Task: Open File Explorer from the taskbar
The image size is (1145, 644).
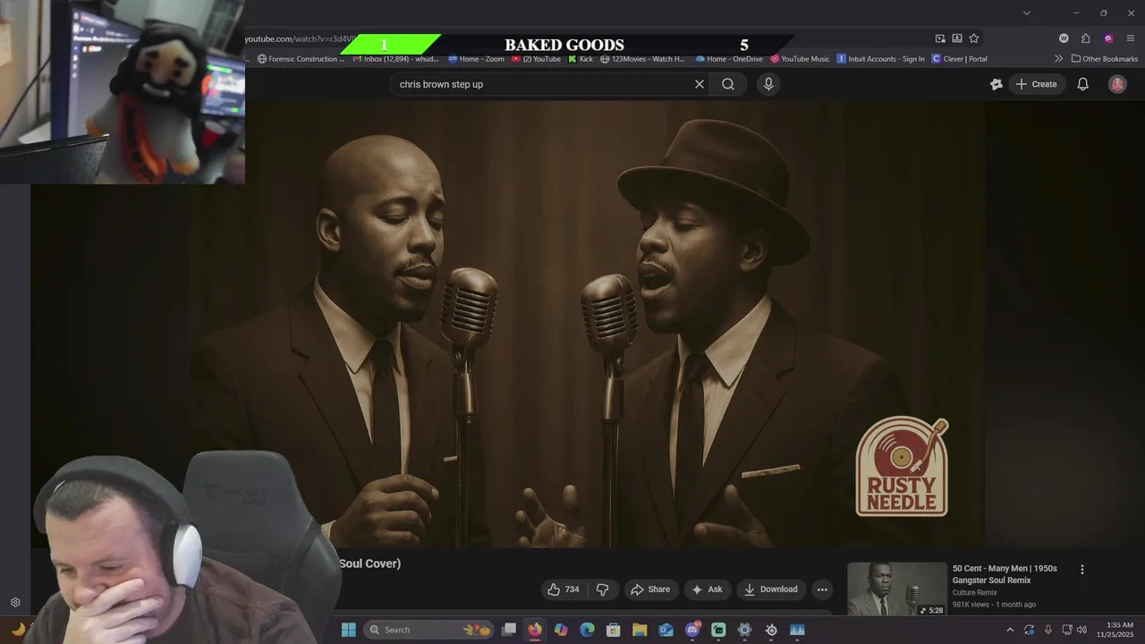Action: tap(640, 630)
